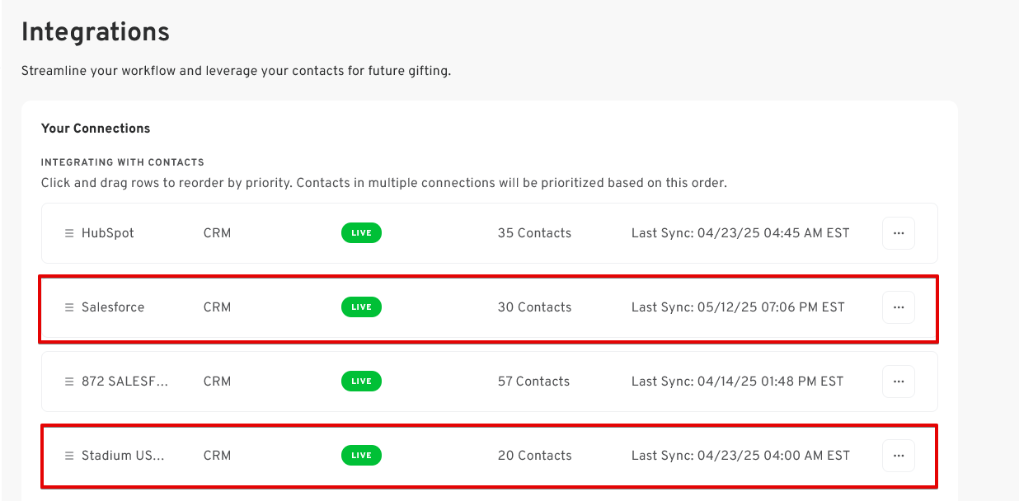Click the Your Connections heading
Screen dimensions: 1019x501
click(x=96, y=129)
